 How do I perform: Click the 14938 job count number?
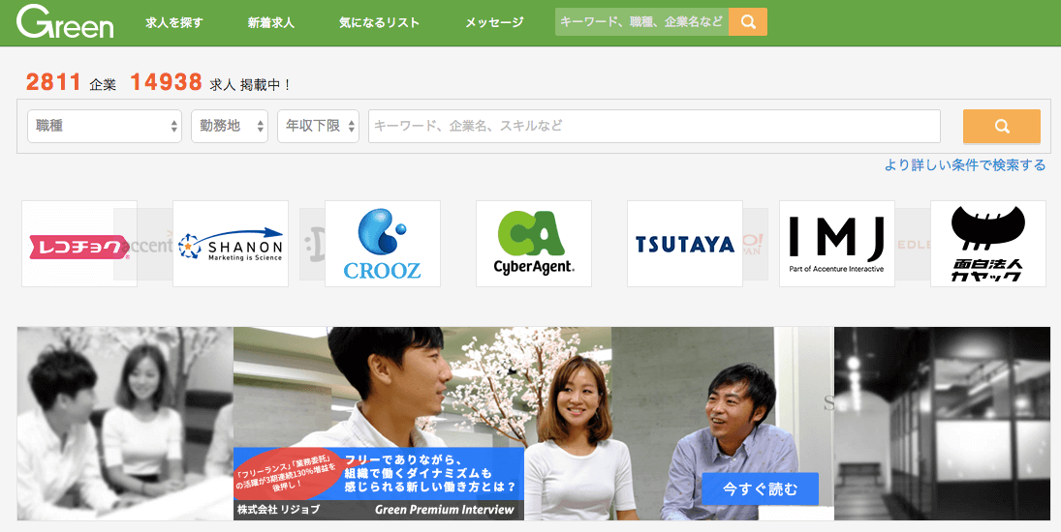[166, 82]
